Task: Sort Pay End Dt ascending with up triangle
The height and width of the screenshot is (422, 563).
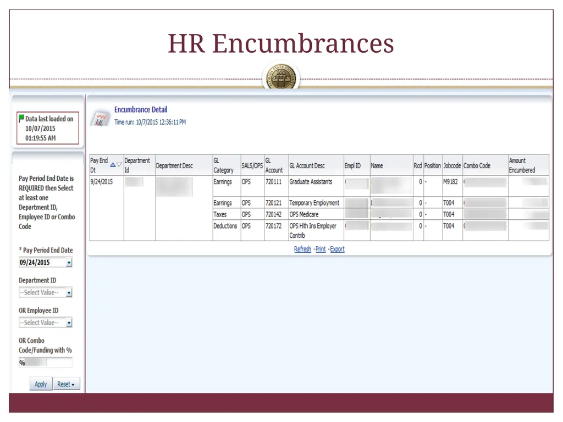Action: tap(113, 165)
